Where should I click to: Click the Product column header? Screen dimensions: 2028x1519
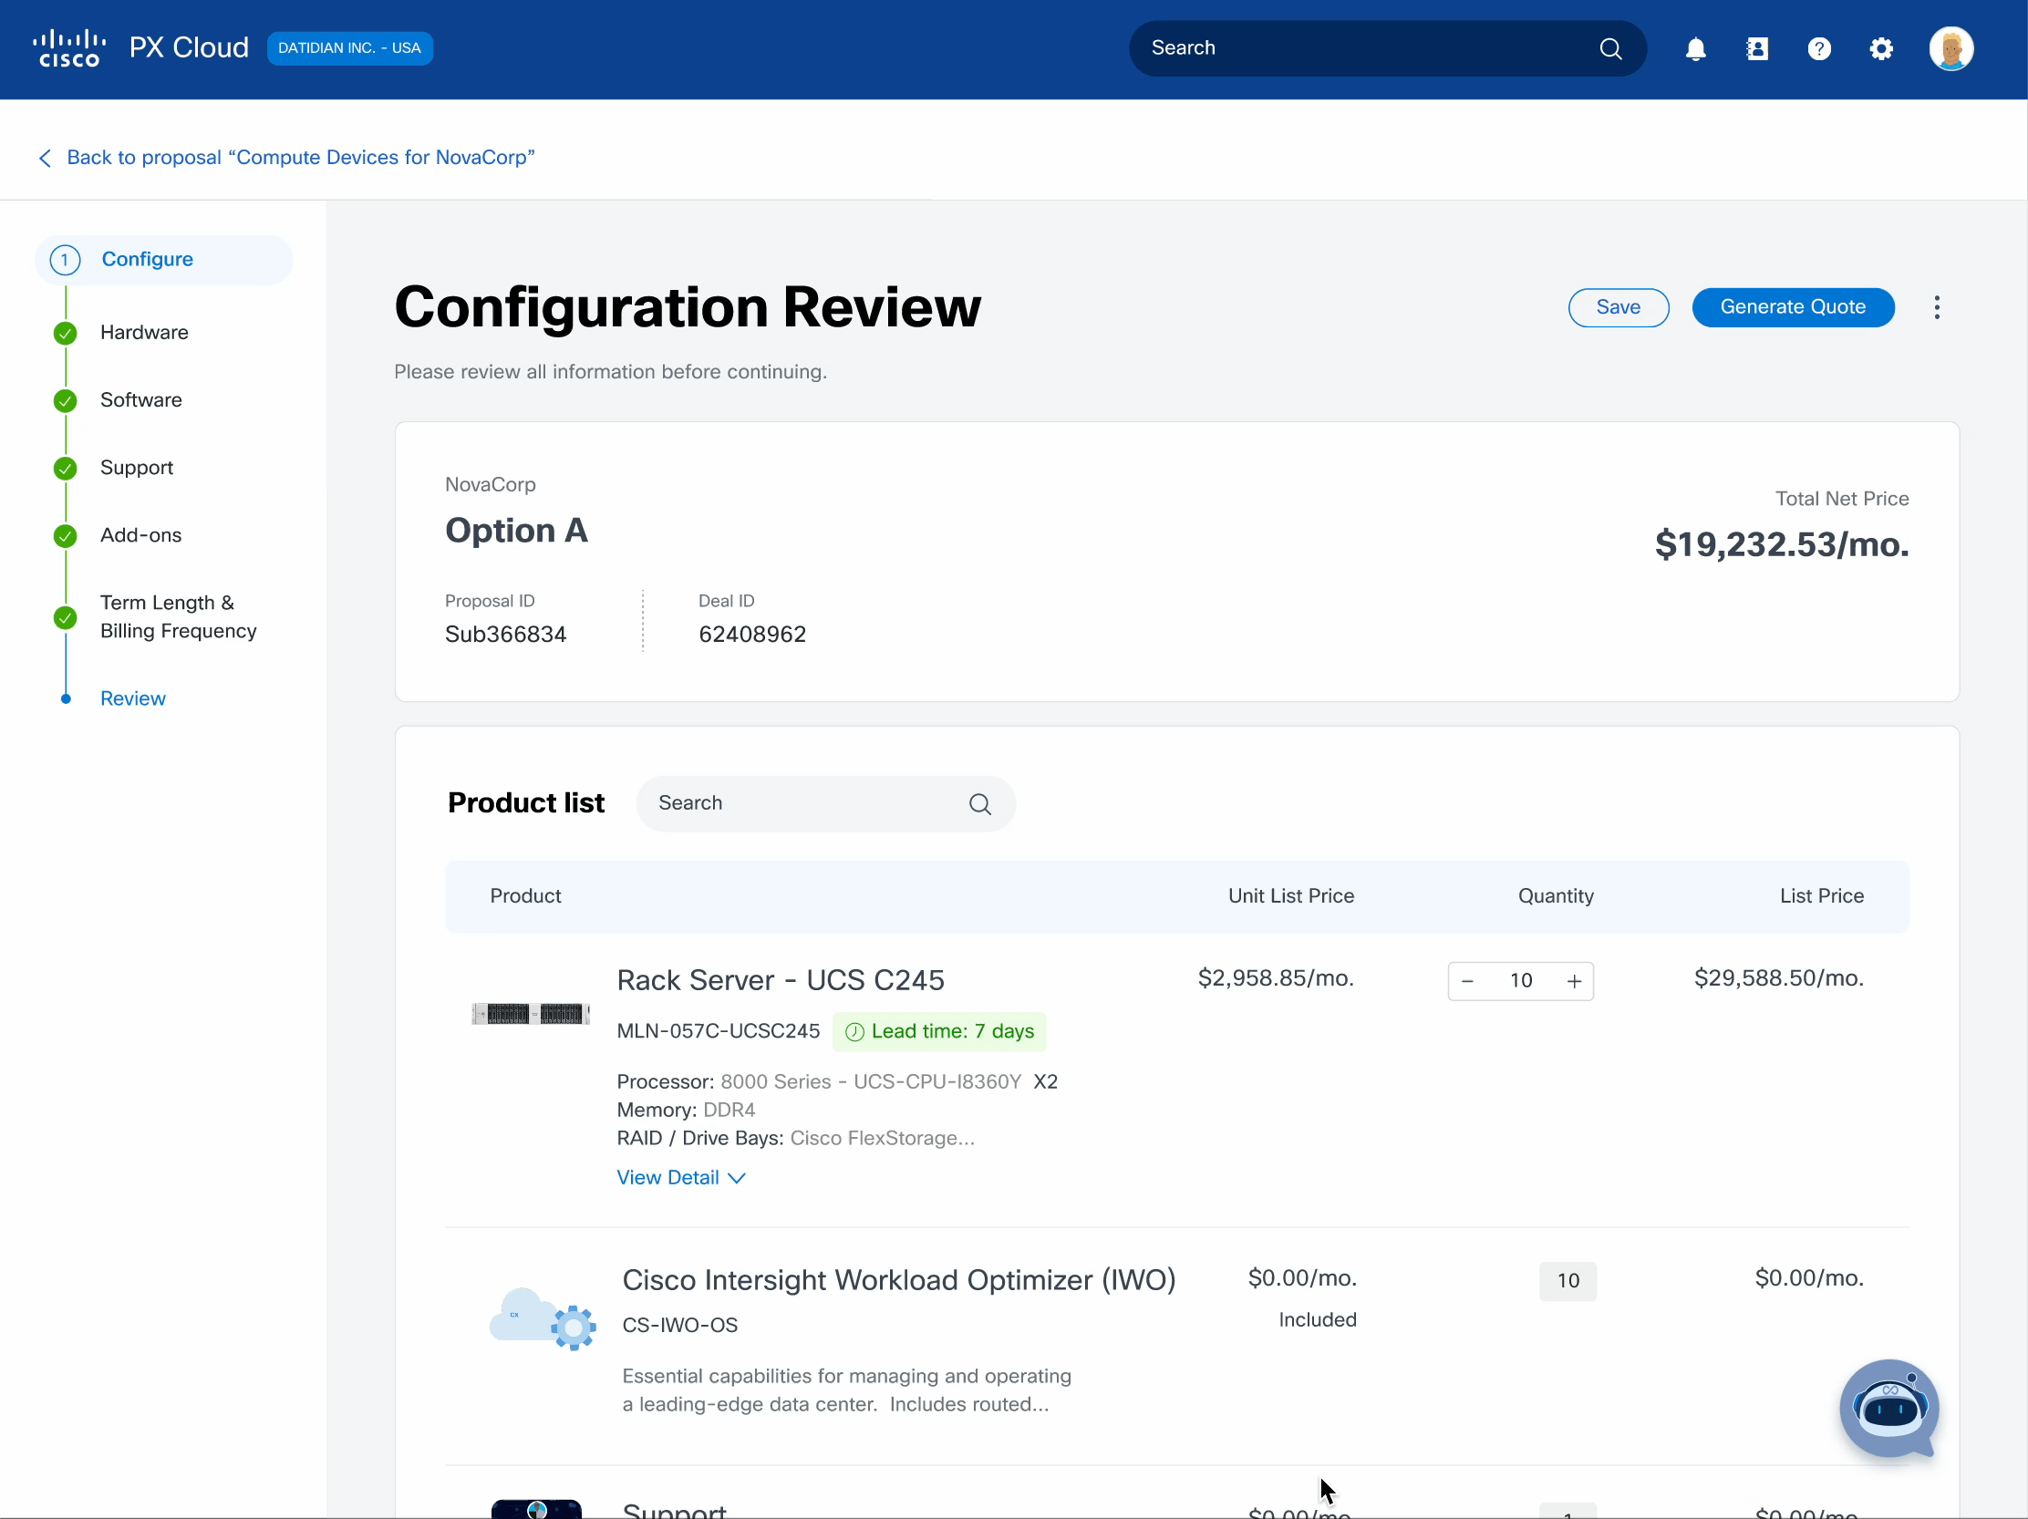coord(525,896)
